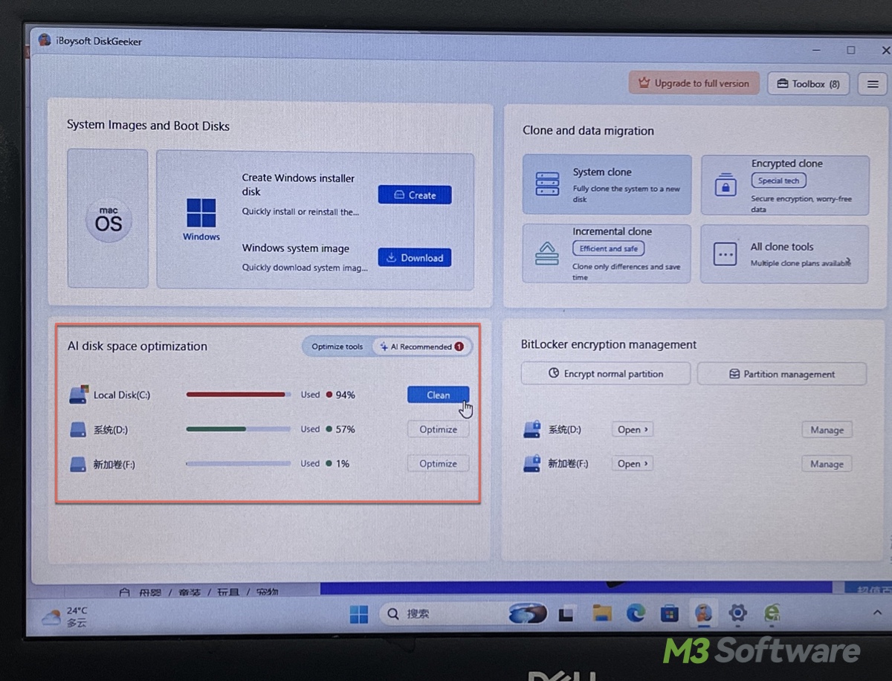The height and width of the screenshot is (681, 892).
Task: Open the Windows Start menu
Action: pyautogui.click(x=359, y=614)
